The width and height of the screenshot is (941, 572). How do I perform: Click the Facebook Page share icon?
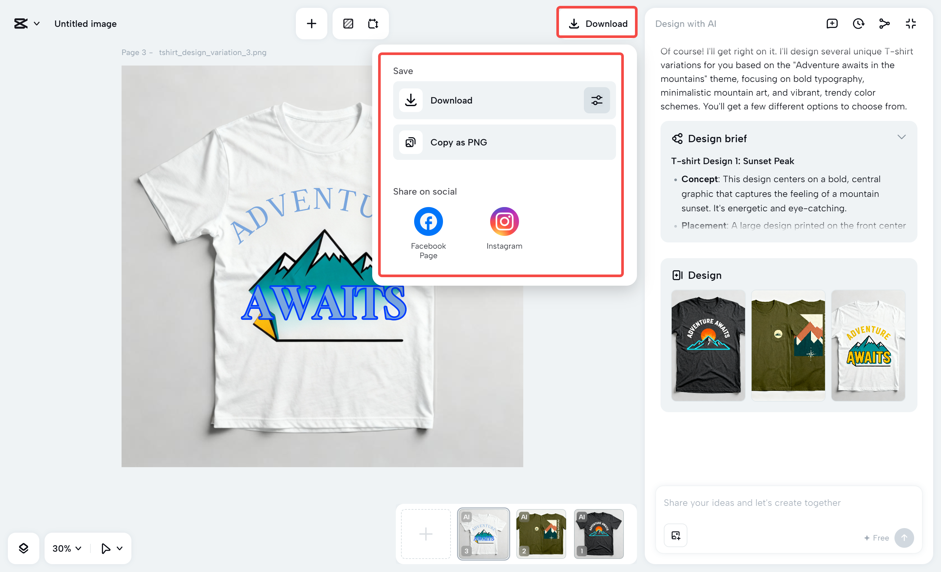[x=428, y=221]
